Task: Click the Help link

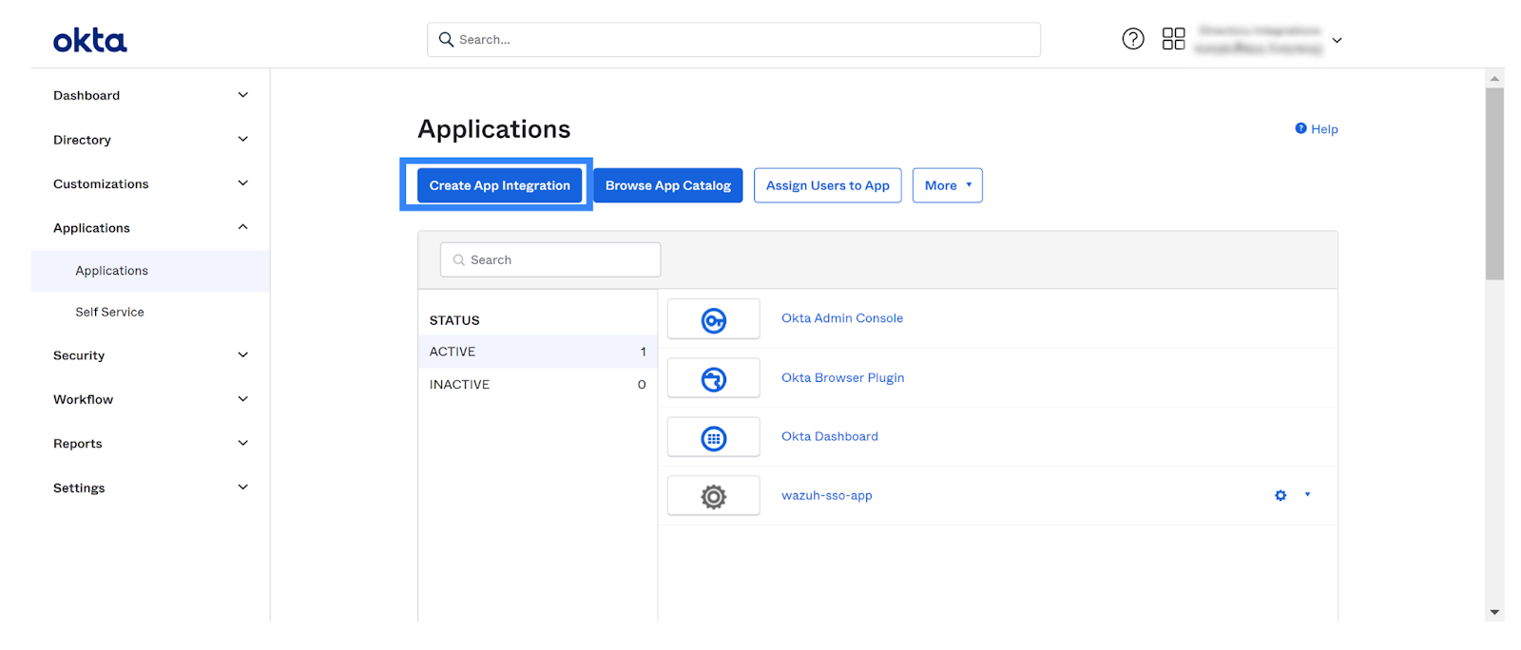Action: click(1324, 129)
